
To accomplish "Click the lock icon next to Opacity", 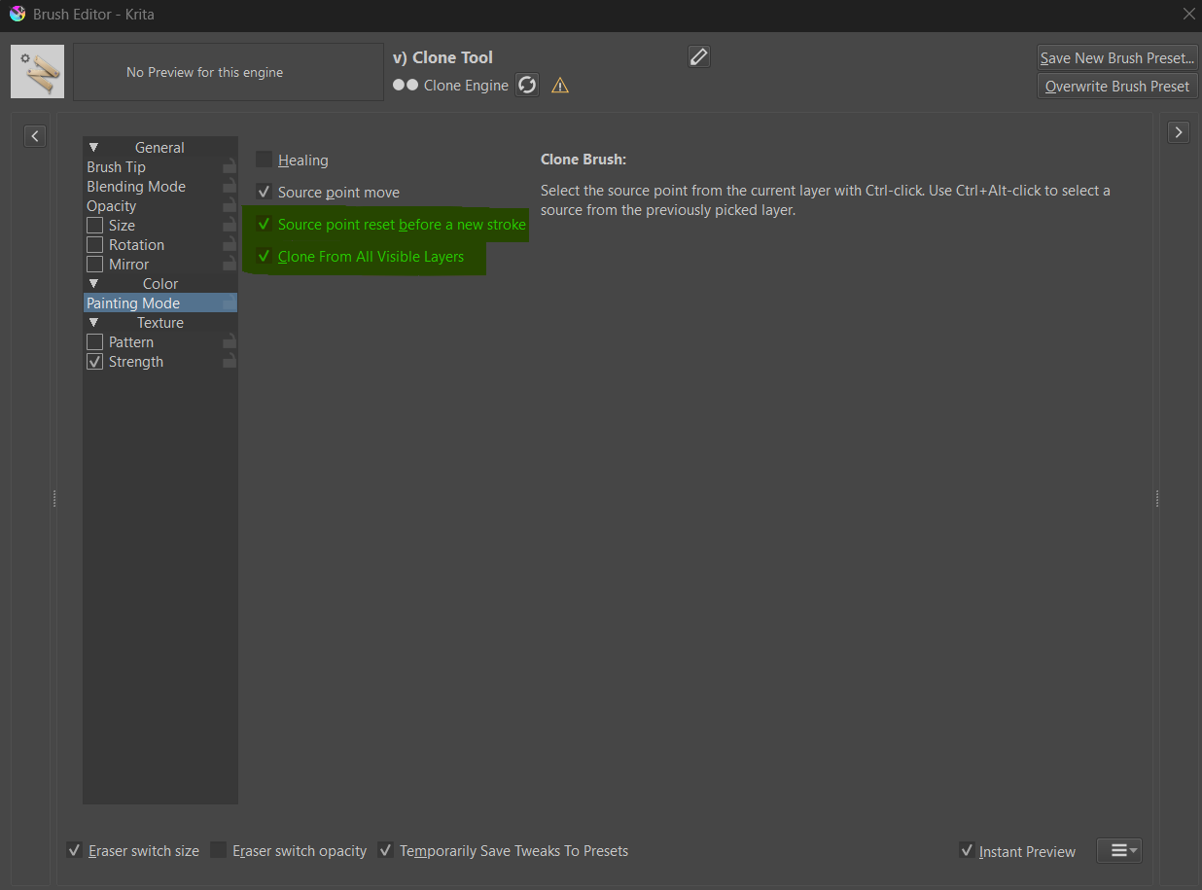I will (x=229, y=206).
